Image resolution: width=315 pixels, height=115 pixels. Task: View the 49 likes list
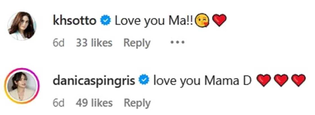click(x=94, y=103)
